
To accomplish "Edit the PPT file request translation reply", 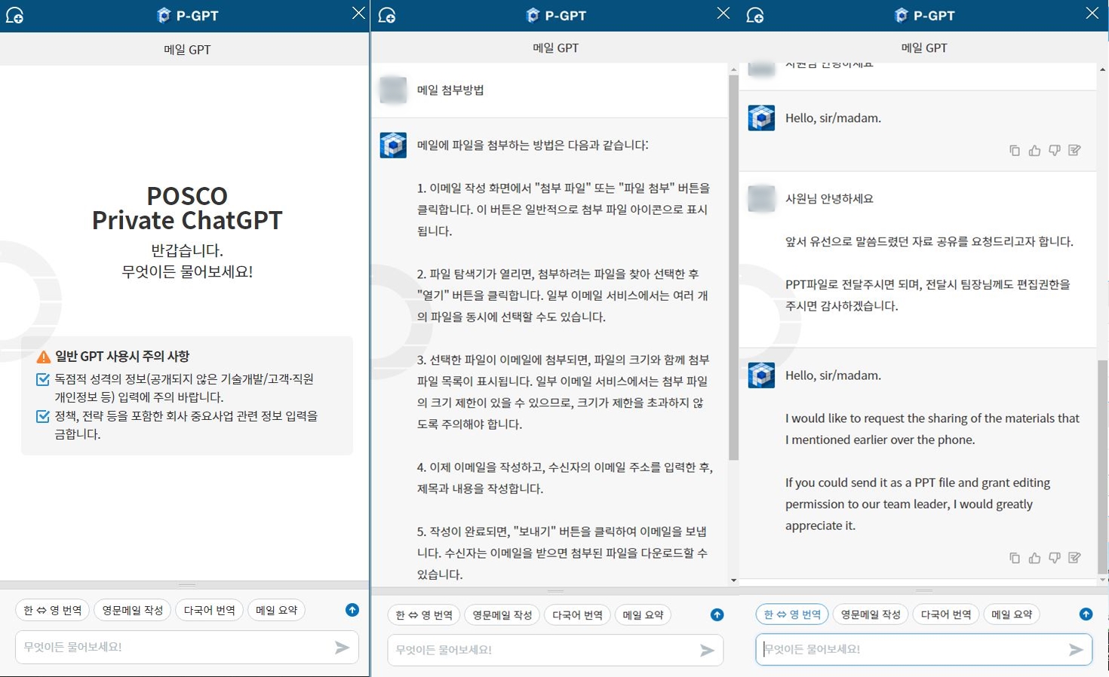I will pos(1075,557).
